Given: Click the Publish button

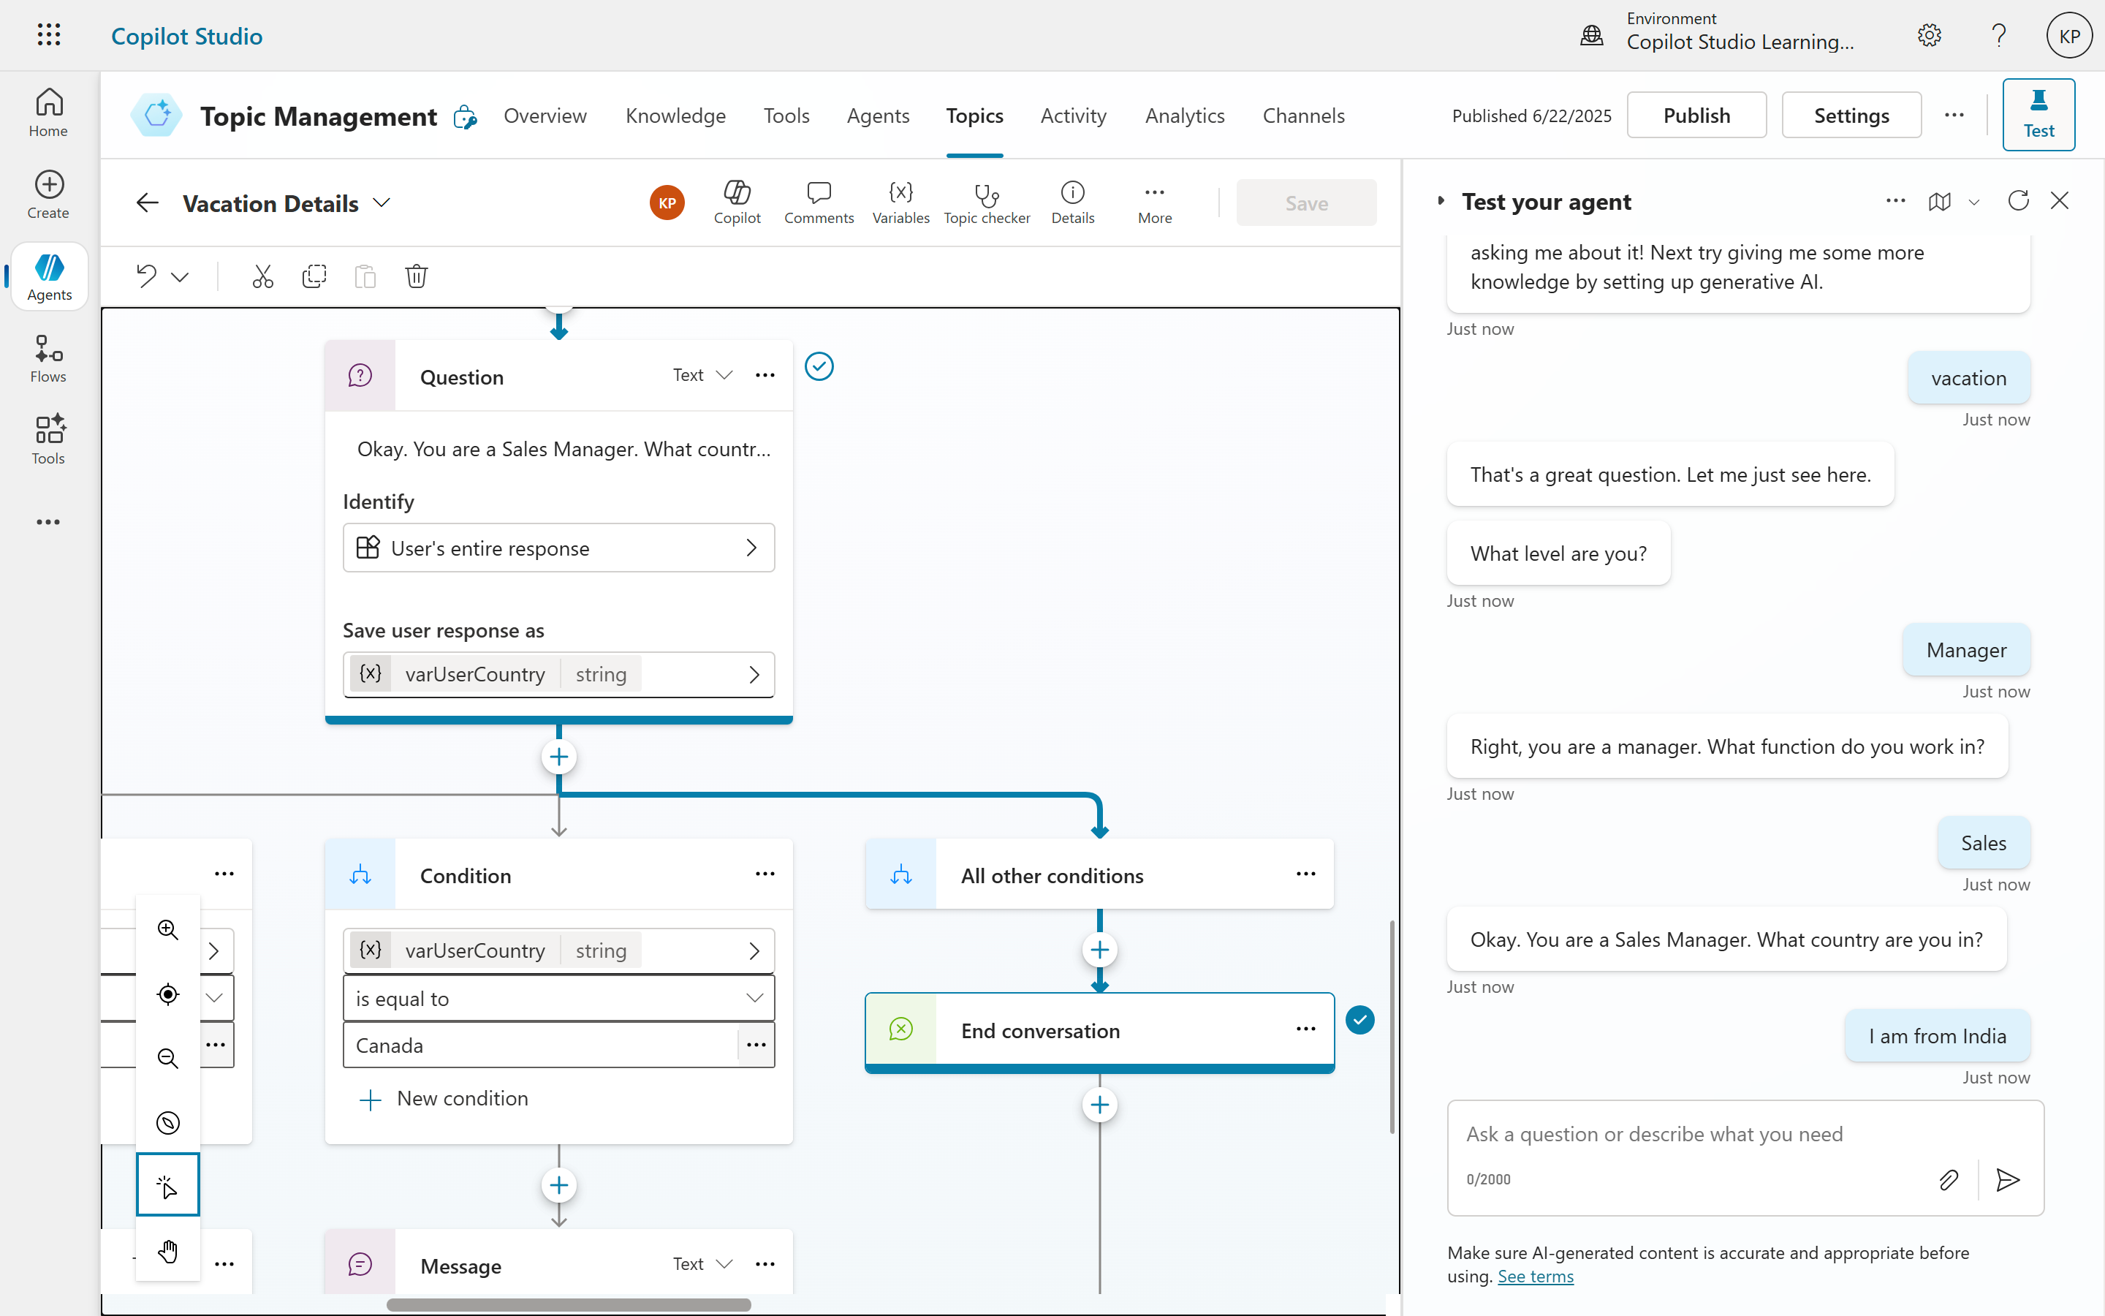Looking at the screenshot, I should (1696, 116).
